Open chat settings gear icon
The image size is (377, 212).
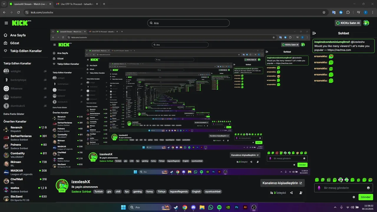pos(354,197)
